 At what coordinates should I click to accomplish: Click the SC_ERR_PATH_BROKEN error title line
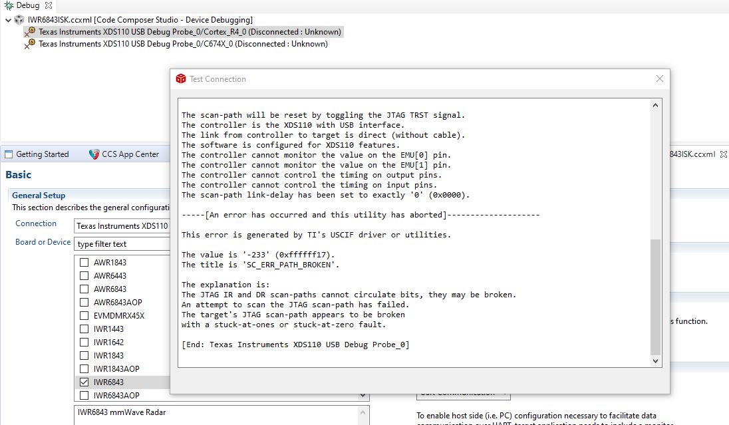point(260,265)
